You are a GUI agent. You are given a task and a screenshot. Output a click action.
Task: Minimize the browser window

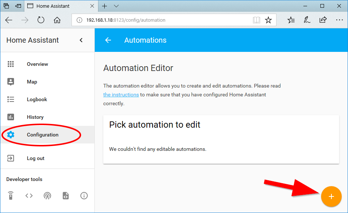pos(305,6)
